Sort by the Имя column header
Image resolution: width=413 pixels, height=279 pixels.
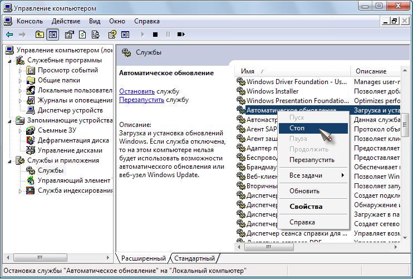[292, 71]
